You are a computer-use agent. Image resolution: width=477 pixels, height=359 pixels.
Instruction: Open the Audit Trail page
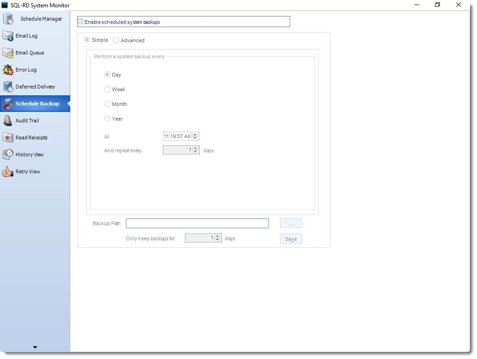click(27, 121)
